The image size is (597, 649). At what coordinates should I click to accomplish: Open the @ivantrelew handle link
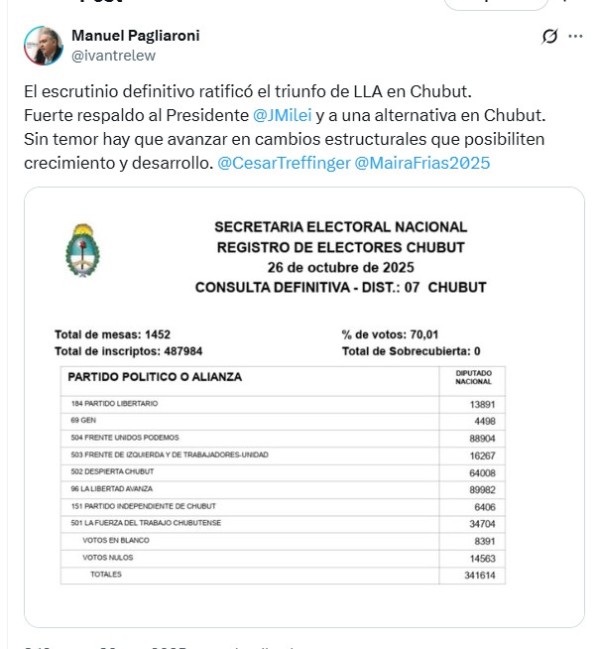[x=113, y=56]
